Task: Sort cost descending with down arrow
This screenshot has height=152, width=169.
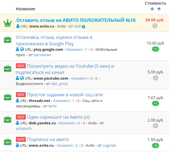Action: 152,9
